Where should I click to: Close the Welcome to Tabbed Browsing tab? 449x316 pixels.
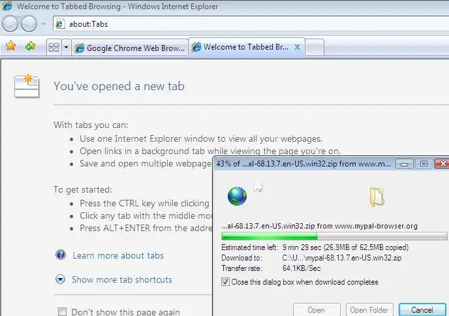[297, 47]
